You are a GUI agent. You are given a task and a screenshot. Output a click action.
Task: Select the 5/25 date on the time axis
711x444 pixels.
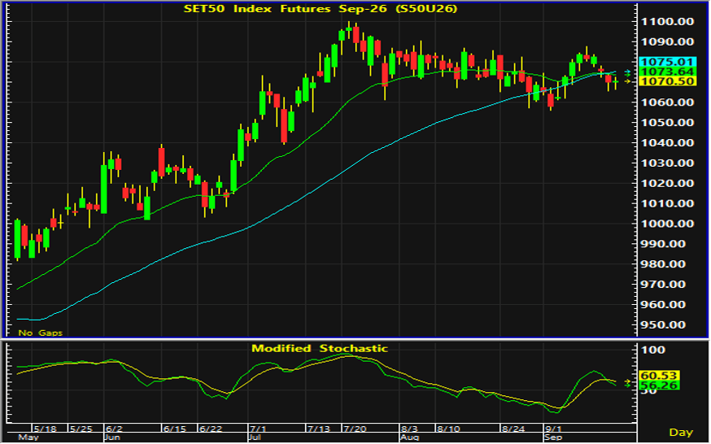[81, 429]
